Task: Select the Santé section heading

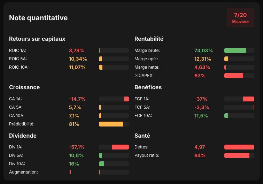Action: (142, 136)
